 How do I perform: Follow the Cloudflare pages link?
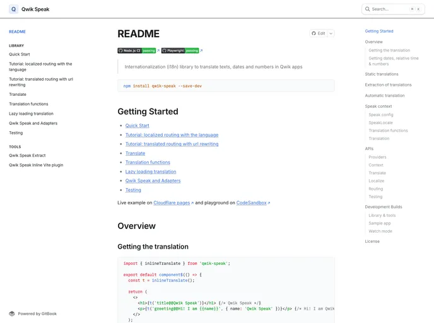click(172, 203)
